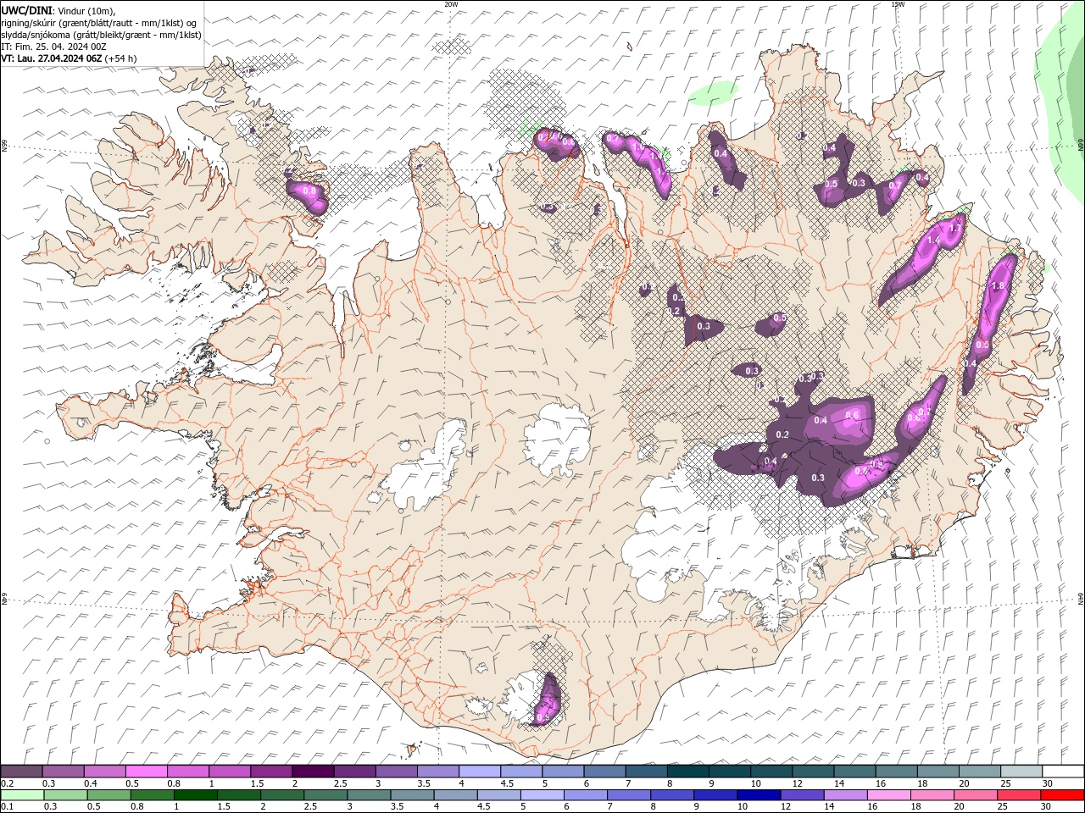Select the darkest green swatch in lower legend
Viewport: 1085px width, 813px height.
[x=197, y=795]
